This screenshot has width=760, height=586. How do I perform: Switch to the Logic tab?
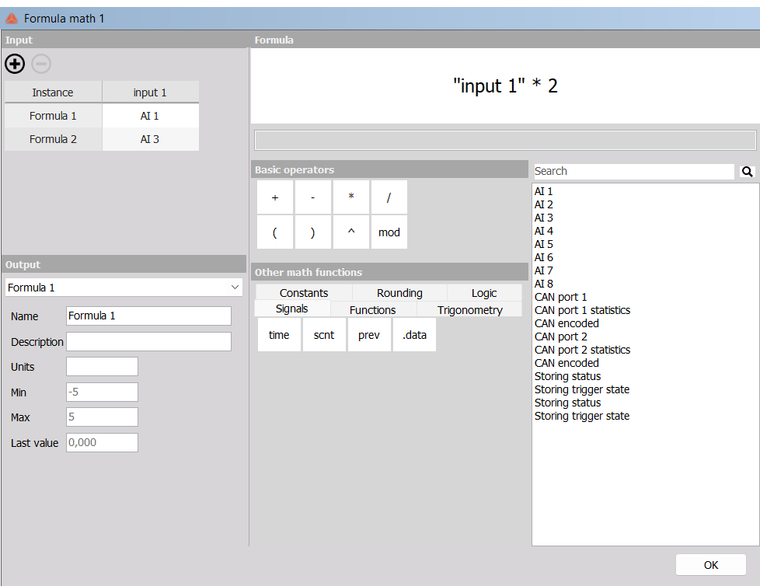[483, 293]
